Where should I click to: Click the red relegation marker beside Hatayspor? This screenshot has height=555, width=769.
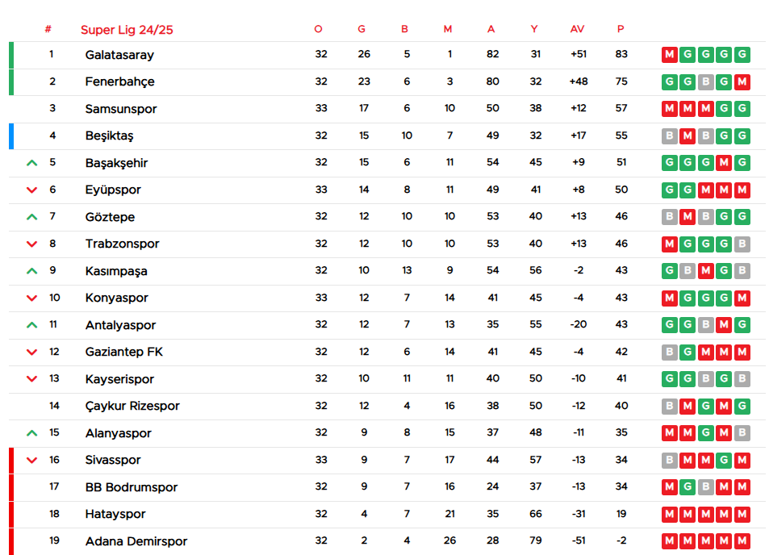11,514
